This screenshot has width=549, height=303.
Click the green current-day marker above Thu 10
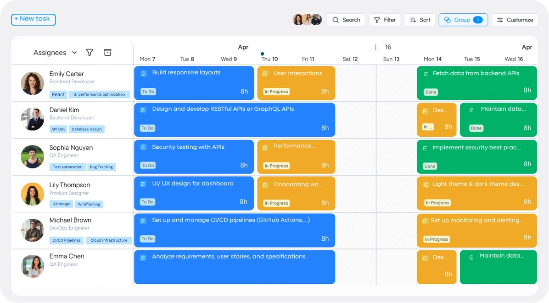pyautogui.click(x=262, y=53)
